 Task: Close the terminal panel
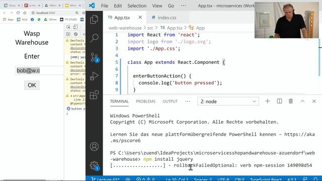point(314,101)
